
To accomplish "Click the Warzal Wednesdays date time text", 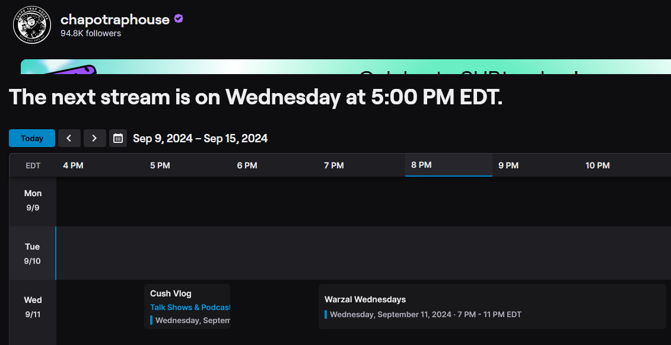I will click(x=425, y=314).
